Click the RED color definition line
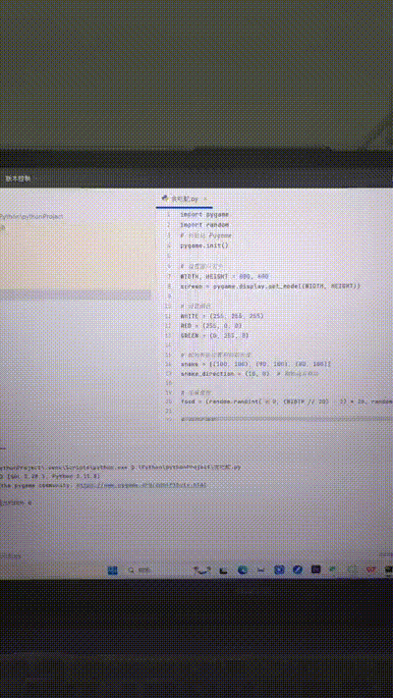The height and width of the screenshot is (698, 393). click(x=210, y=326)
